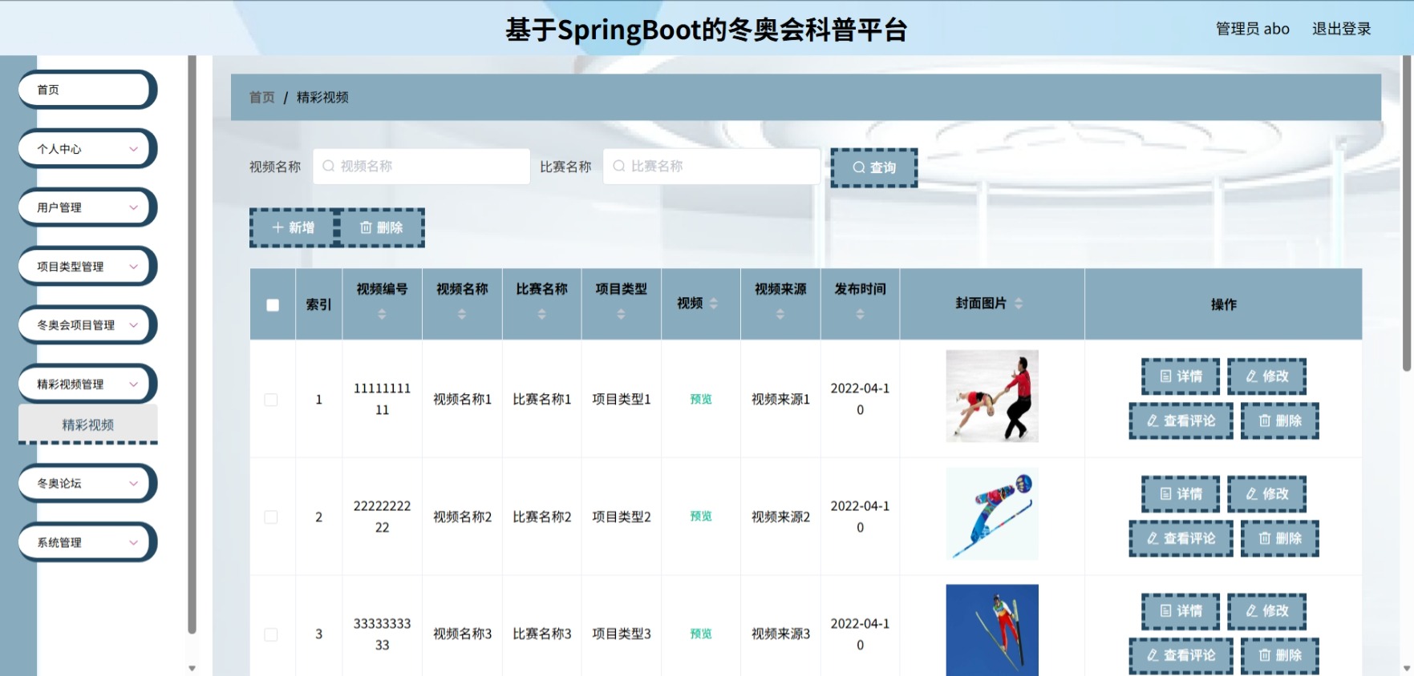Click the sidebar vertical scrollbar
1414x676 pixels.
[x=192, y=344]
